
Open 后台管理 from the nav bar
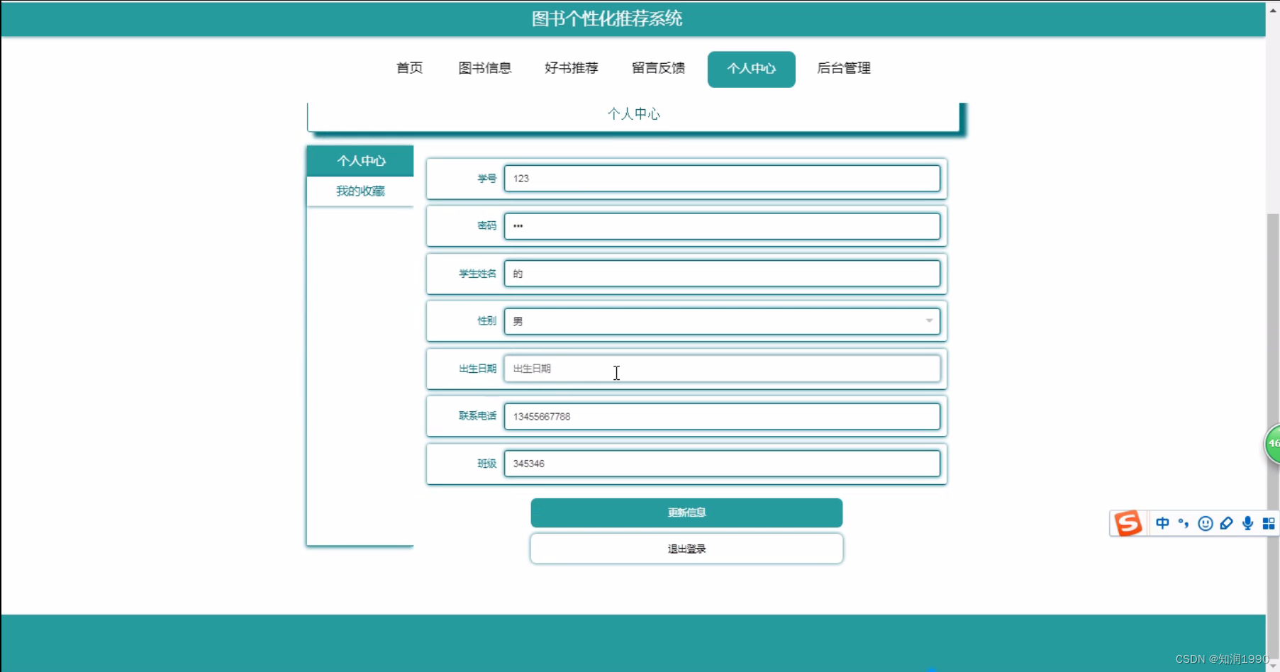tap(844, 68)
